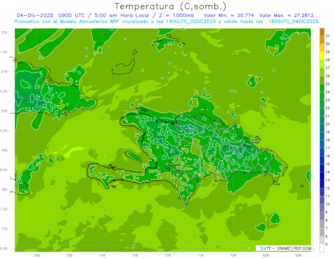
Task: Click teal colorbar swatch between 19 and 20
Action: coord(322,128)
